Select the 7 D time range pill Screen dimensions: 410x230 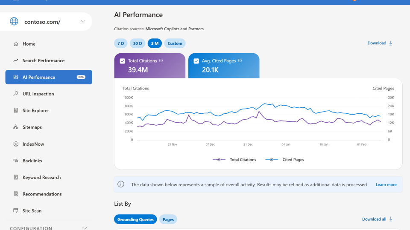pos(121,43)
